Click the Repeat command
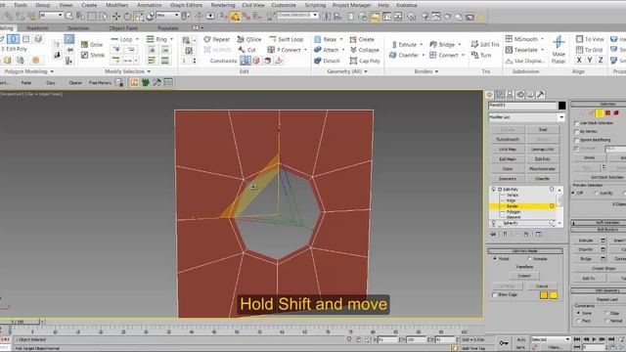The image size is (626, 352). click(x=217, y=39)
